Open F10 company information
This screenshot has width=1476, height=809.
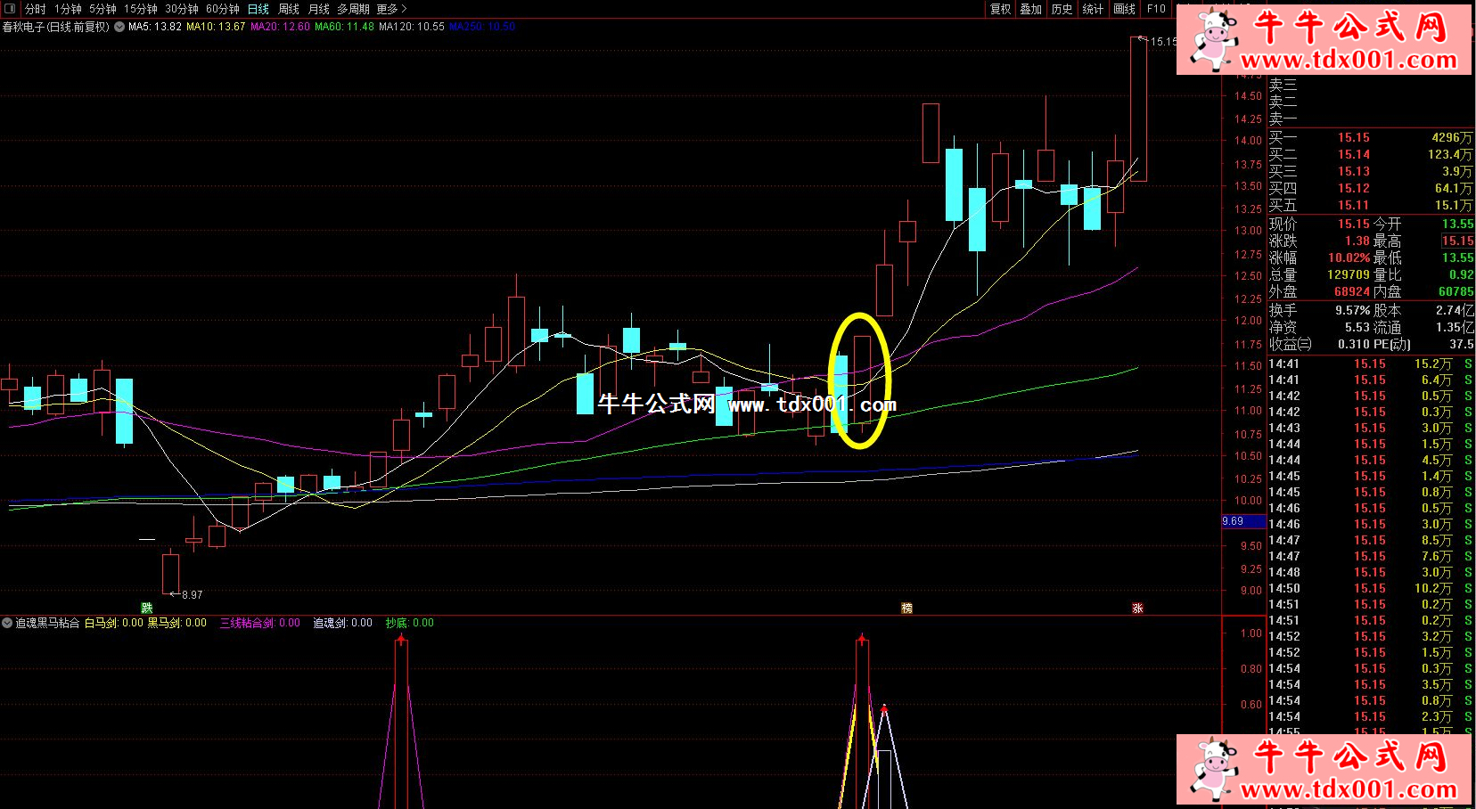tap(1156, 9)
